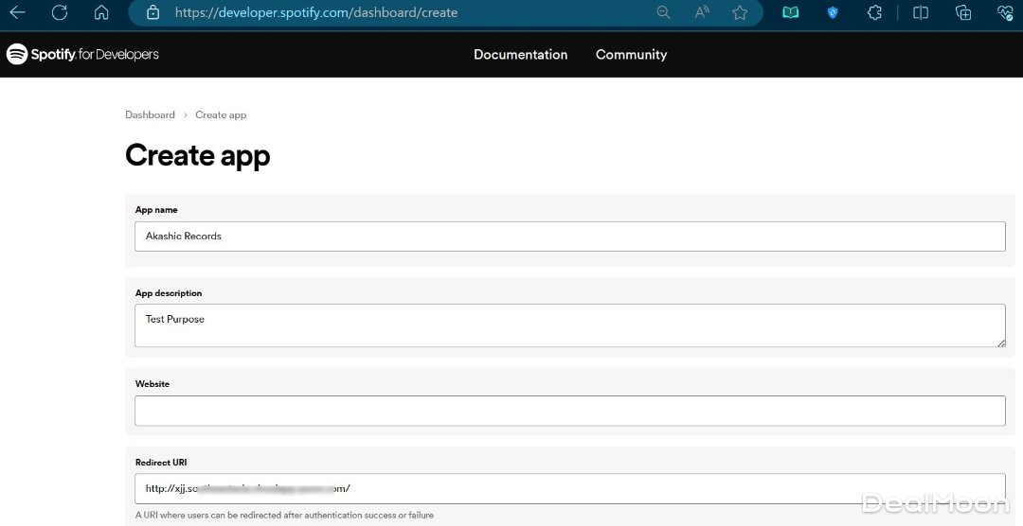Activate the Read aloud icon
1023x526 pixels.
point(702,12)
